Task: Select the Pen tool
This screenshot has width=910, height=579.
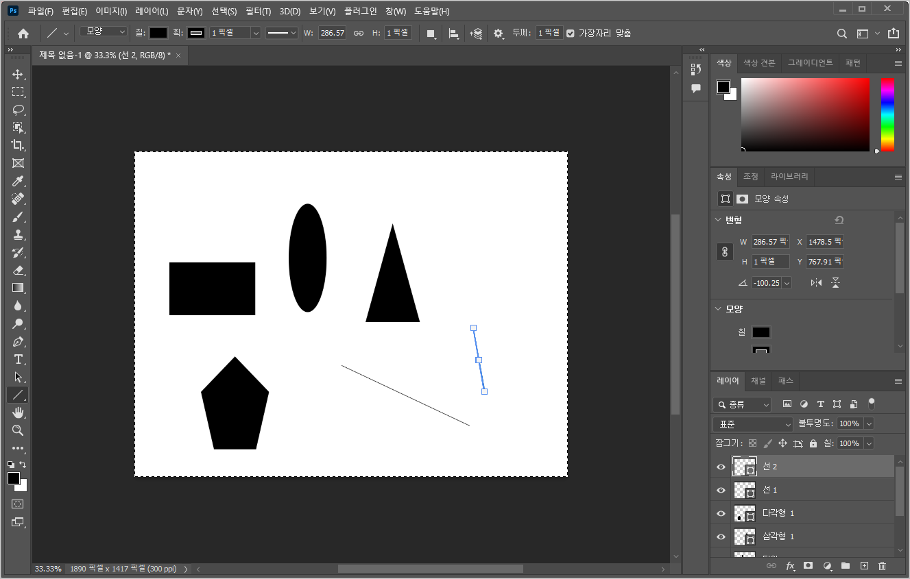Action: coord(18,341)
